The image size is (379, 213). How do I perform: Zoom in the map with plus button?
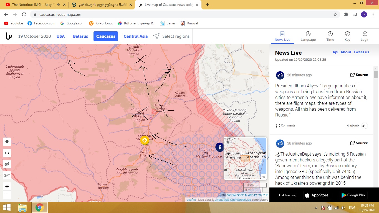click(7, 186)
